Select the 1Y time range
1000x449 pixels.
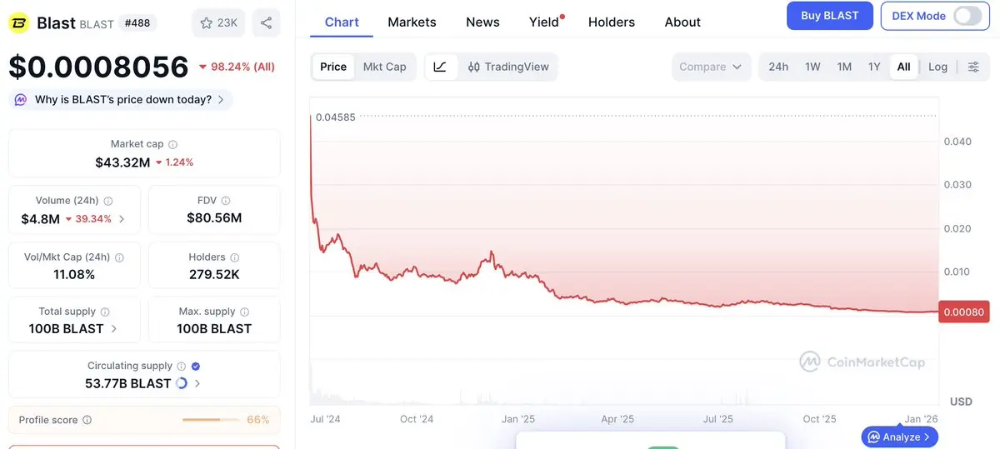coord(874,67)
